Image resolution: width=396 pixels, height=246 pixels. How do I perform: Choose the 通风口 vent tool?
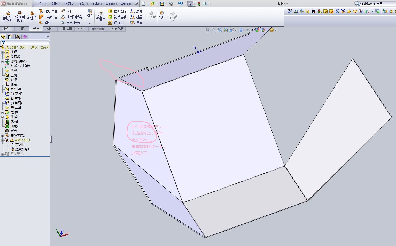pyautogui.click(x=116, y=23)
